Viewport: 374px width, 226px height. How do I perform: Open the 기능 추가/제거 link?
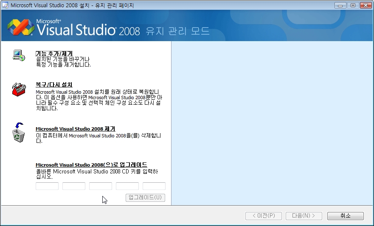(x=54, y=53)
